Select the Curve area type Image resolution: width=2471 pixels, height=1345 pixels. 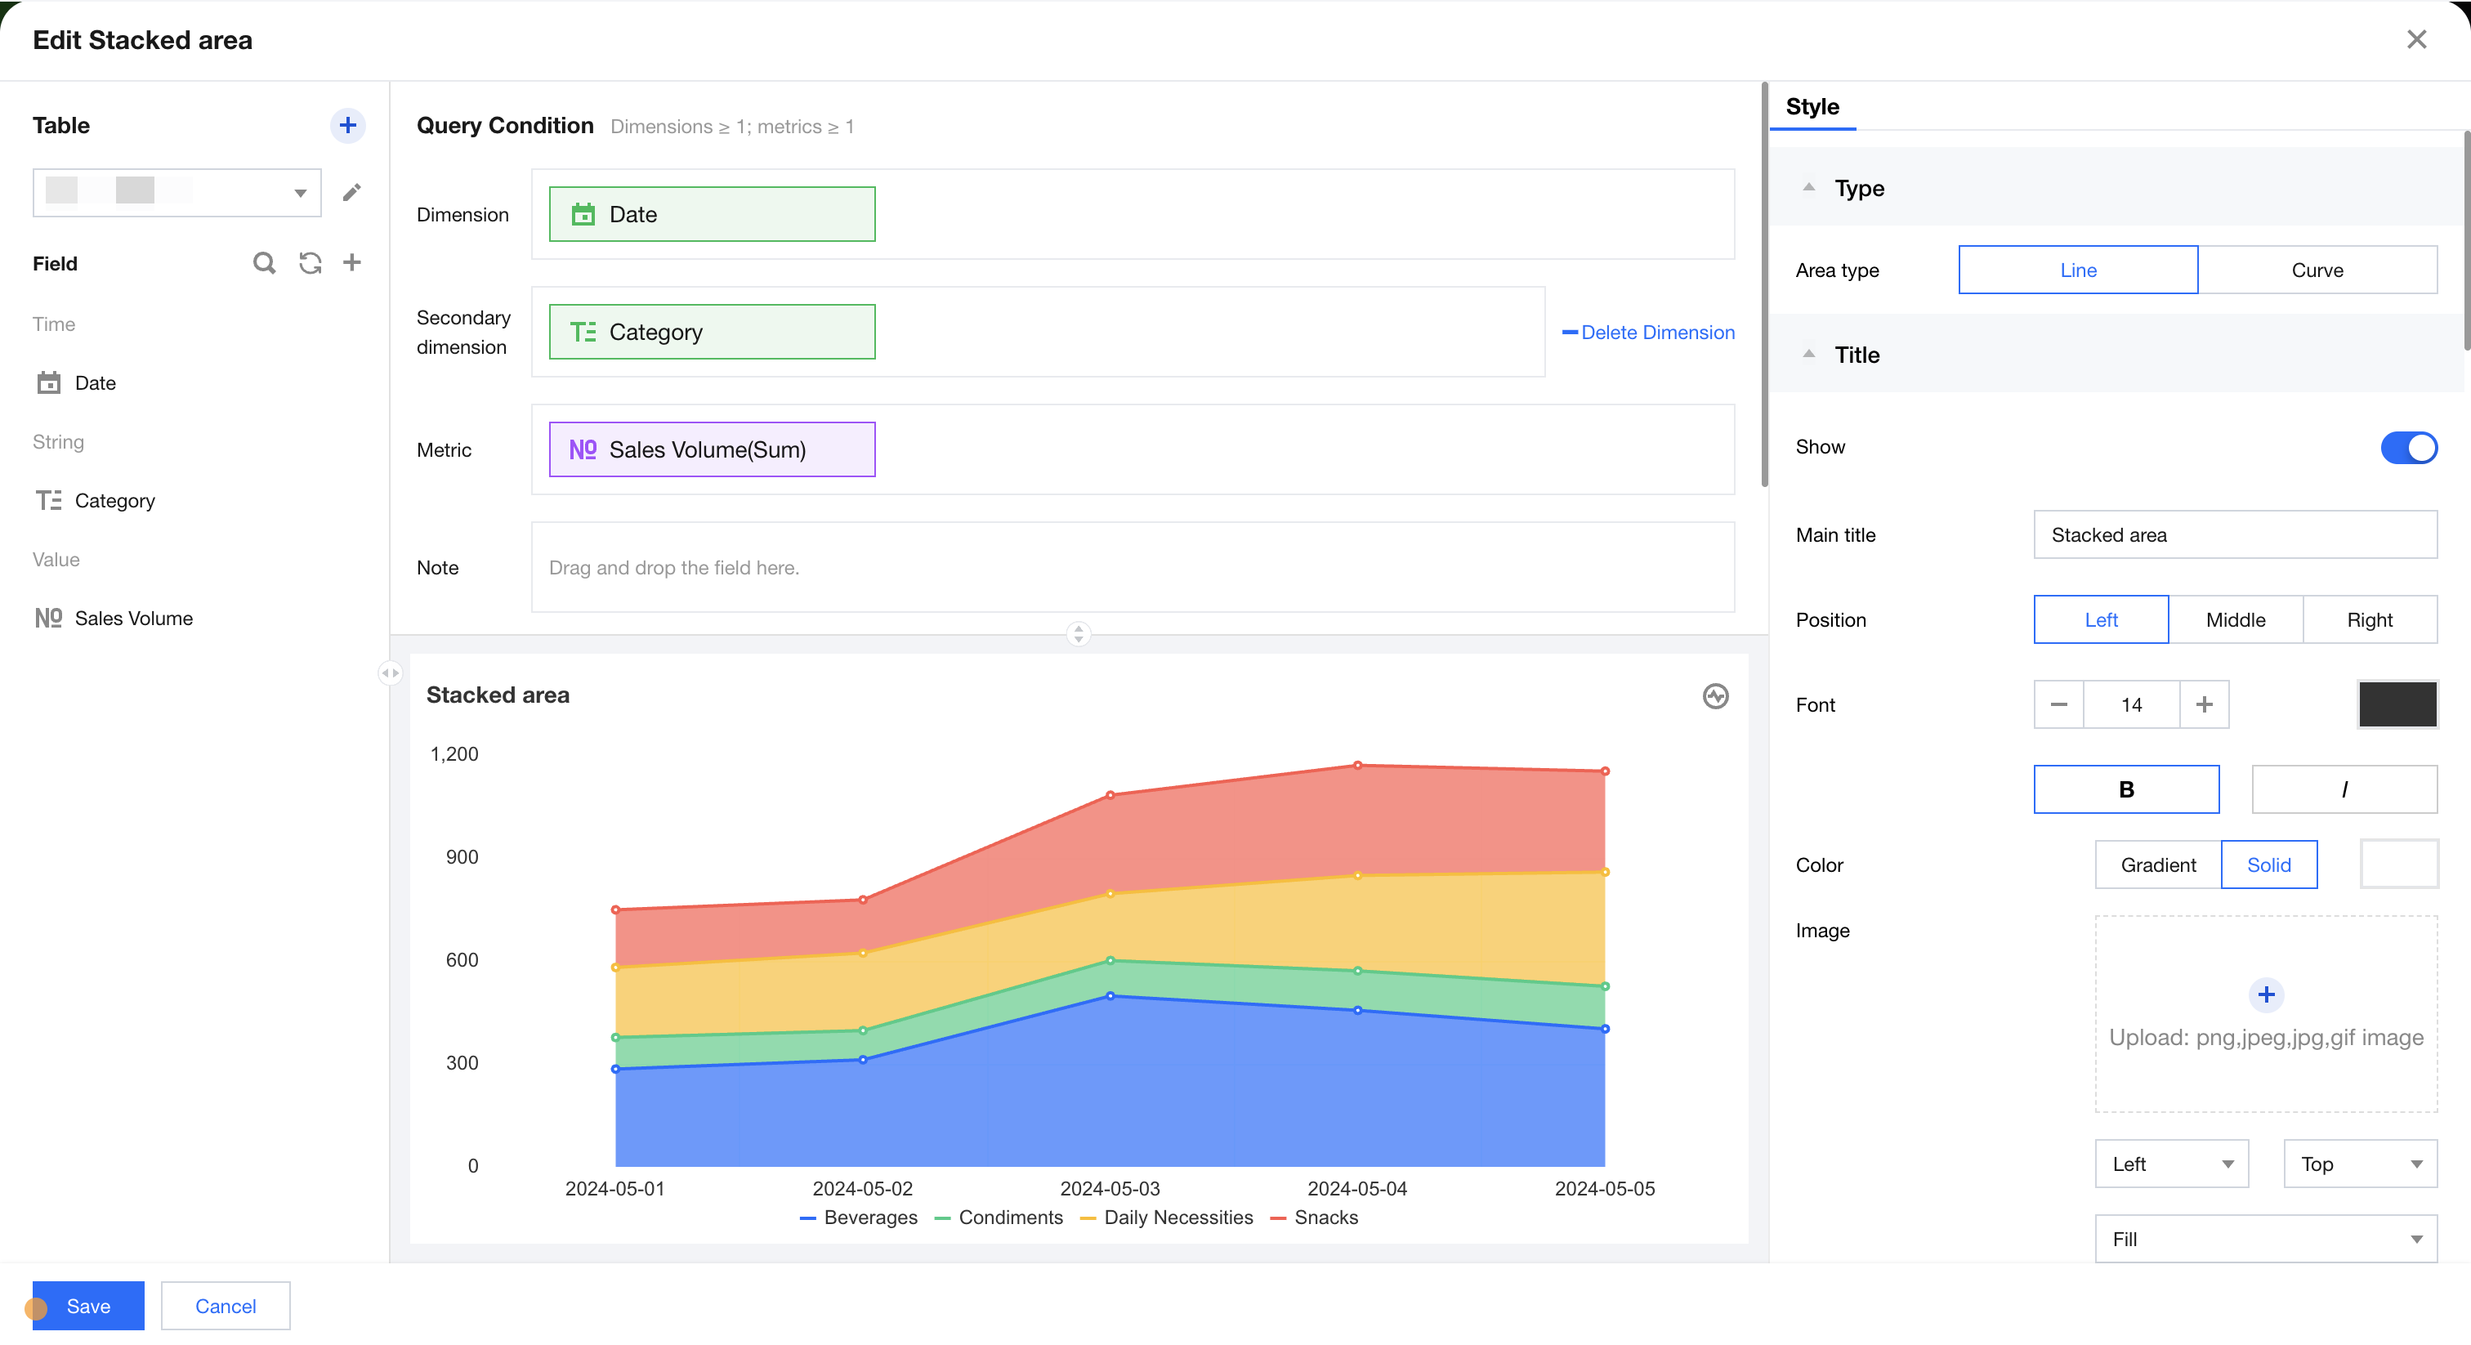[2317, 270]
